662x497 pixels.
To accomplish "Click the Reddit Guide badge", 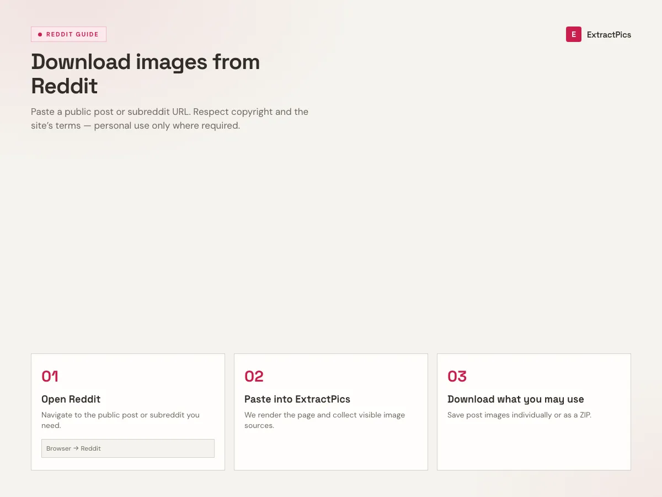I will click(x=68, y=34).
